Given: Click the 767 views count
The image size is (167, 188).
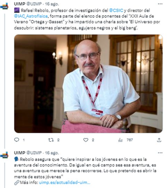Looking at the screenshot, I should click(x=130, y=140).
